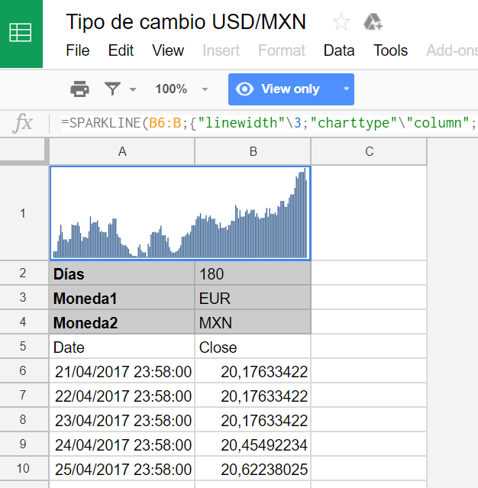Click the select-all corner box
This screenshot has width=478, height=488.
pos(24,151)
